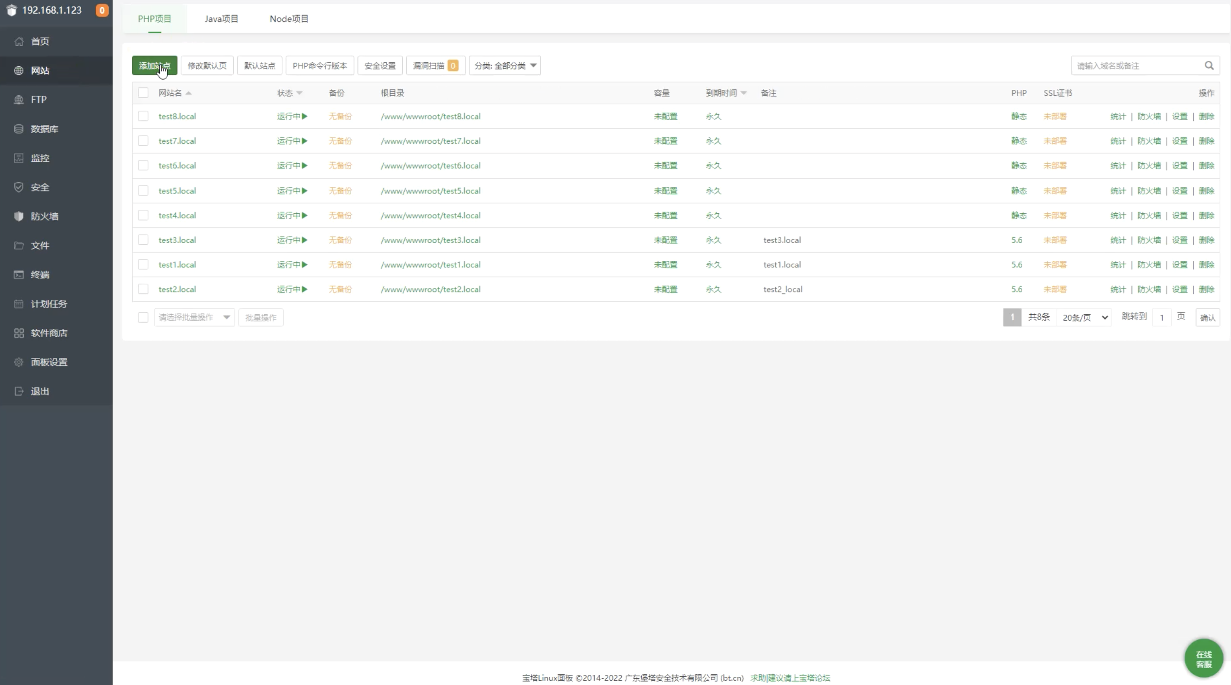Click the logout icon in sidebar

point(19,391)
